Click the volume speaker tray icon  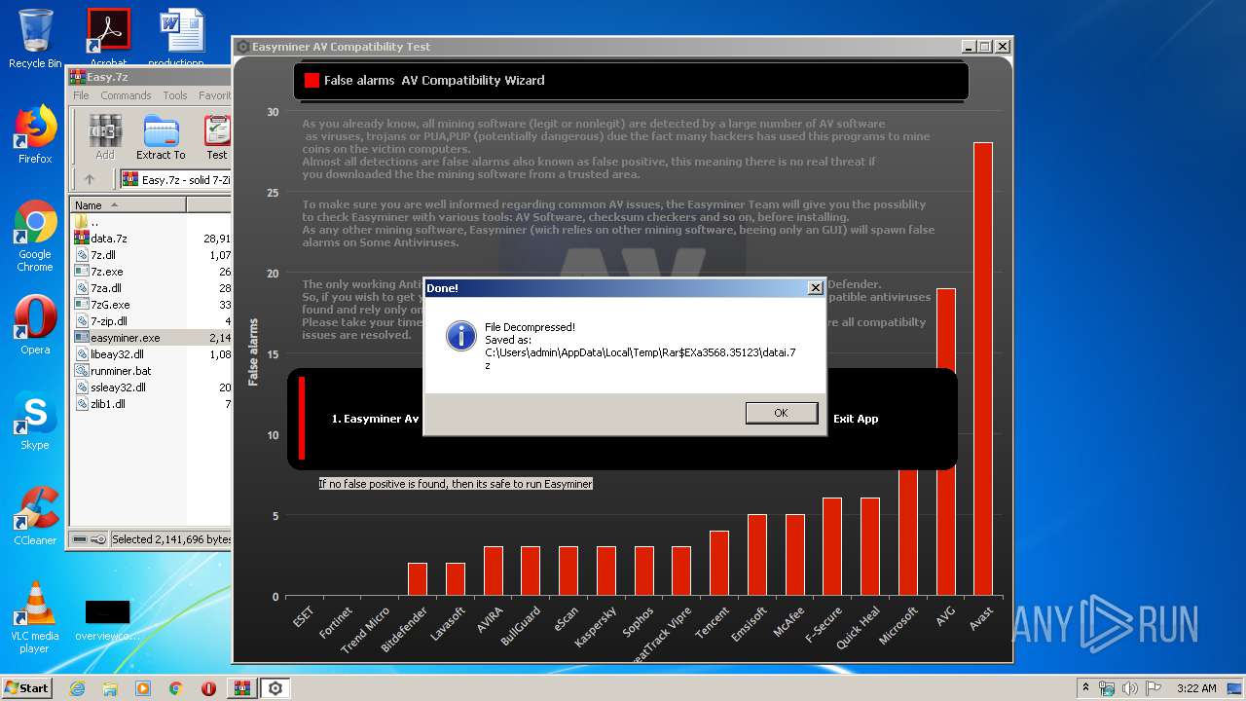click(1129, 688)
